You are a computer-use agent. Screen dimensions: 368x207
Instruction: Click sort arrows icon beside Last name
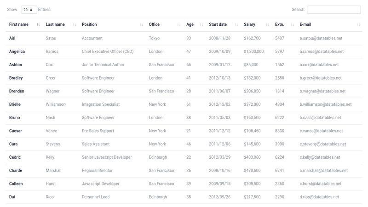[x=75, y=24]
